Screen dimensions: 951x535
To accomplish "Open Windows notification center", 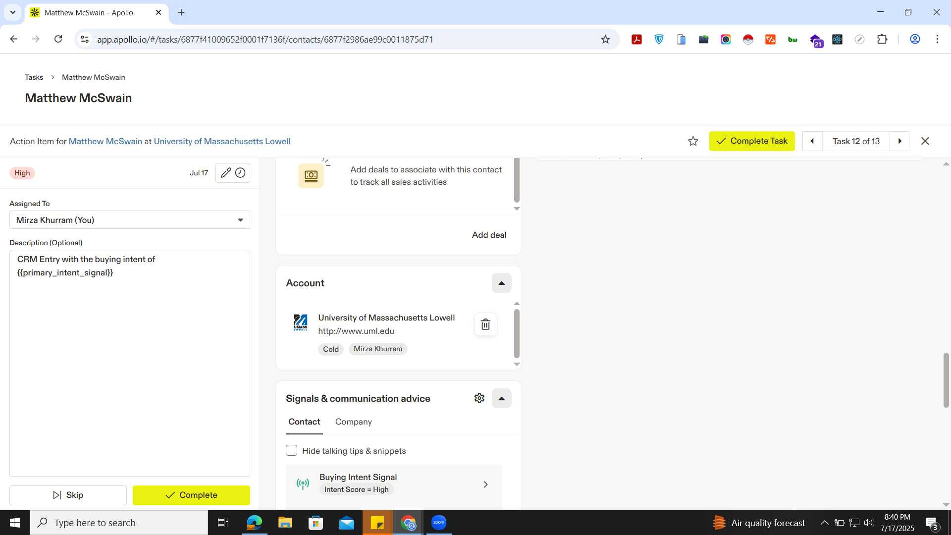I will [x=932, y=523].
